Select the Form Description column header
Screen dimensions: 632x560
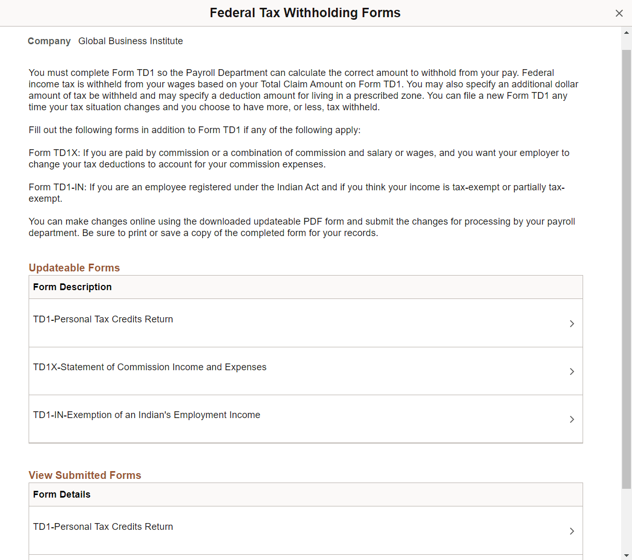tap(72, 286)
